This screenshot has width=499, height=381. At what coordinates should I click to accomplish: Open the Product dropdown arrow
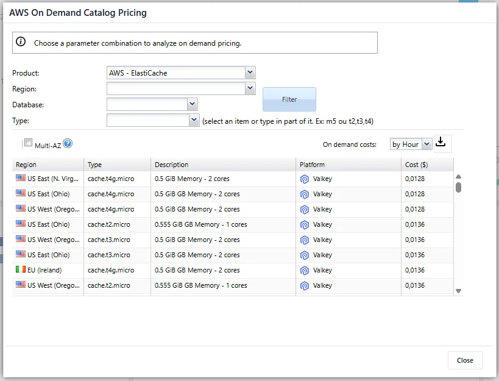250,73
